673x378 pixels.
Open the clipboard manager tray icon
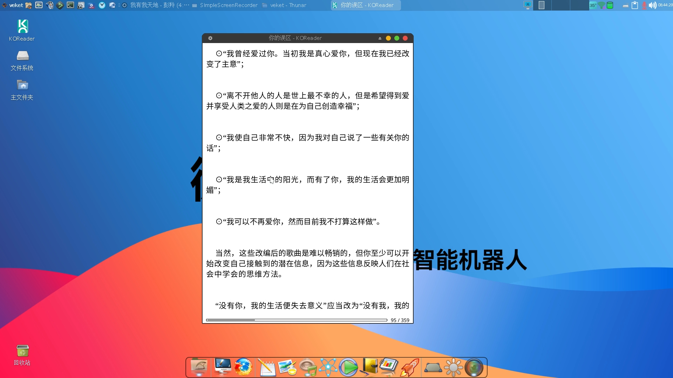click(635, 5)
